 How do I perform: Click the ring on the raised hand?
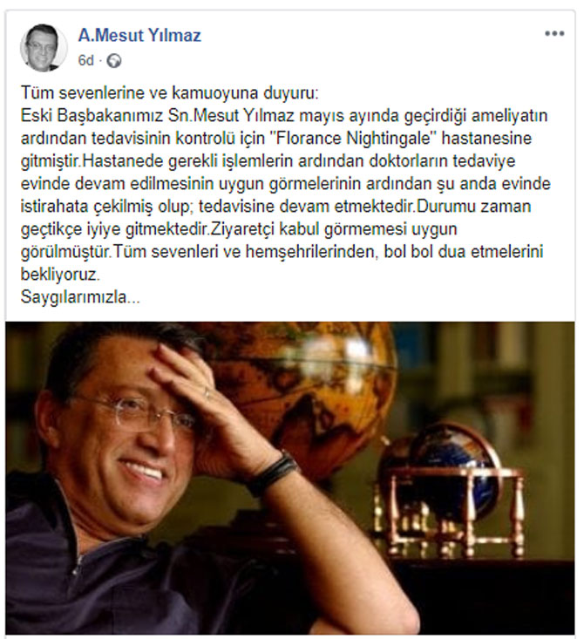[207, 393]
